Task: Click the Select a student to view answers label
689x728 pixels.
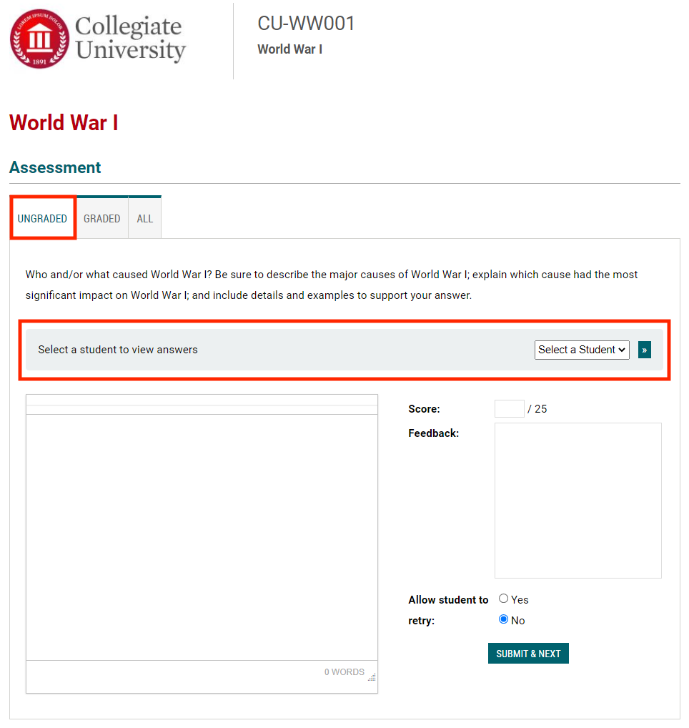Action: point(118,350)
